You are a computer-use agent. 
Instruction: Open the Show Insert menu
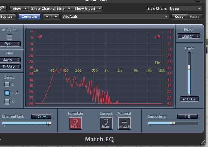click(87, 9)
